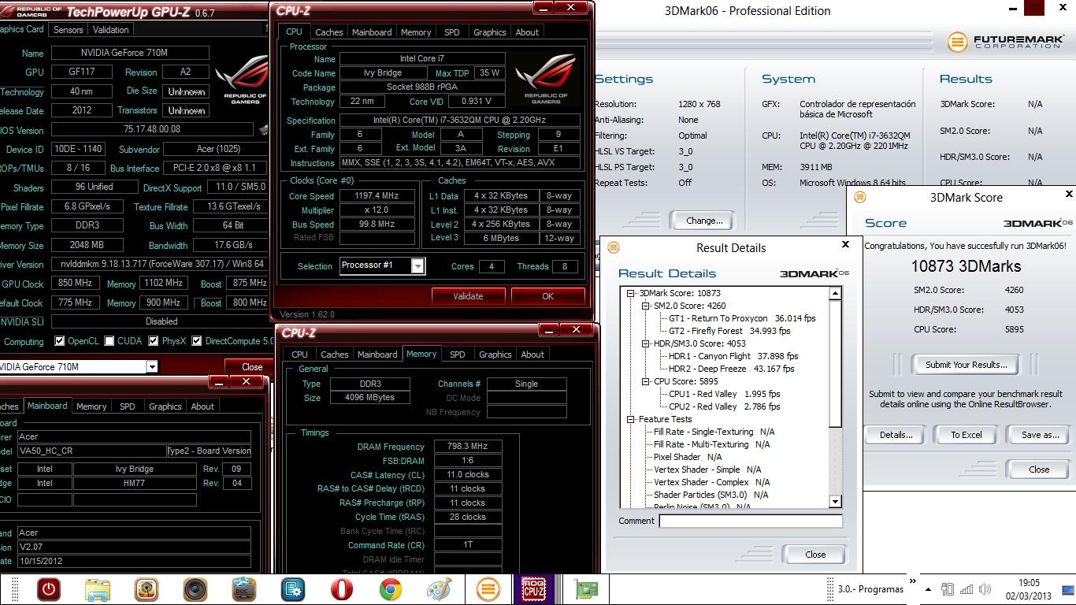Screen dimensions: 1076x605
Task: Select GT2 - Firefly Forest row
Action: [729, 331]
